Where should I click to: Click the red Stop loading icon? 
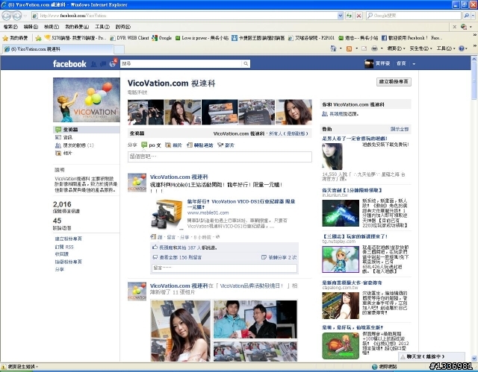(358, 16)
